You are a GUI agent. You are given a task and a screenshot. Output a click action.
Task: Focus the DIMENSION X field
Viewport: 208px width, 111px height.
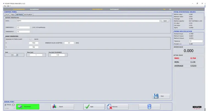click(x=23, y=27)
